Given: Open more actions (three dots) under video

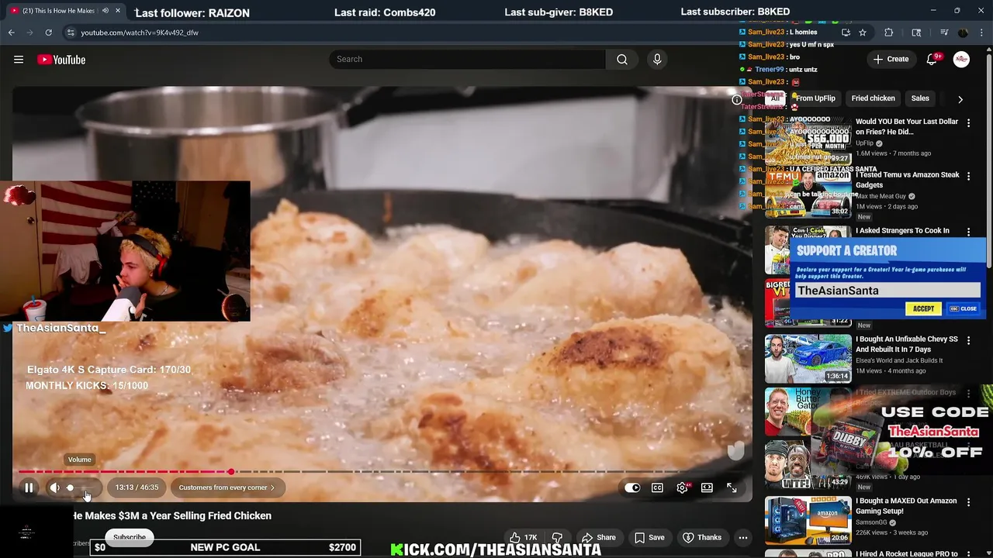Looking at the screenshot, I should click(x=742, y=537).
